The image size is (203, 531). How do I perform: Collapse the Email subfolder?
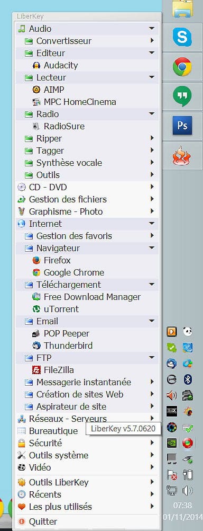point(87,321)
